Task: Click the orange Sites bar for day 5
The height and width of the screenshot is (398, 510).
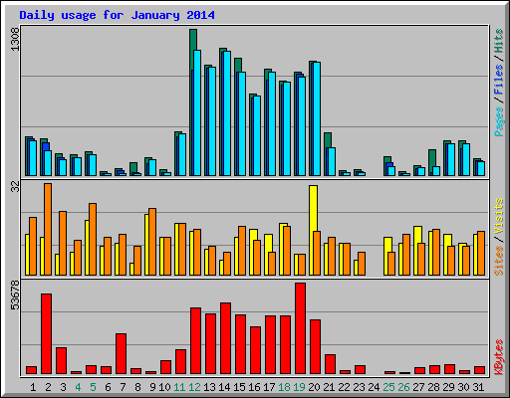Action: pos(93,239)
